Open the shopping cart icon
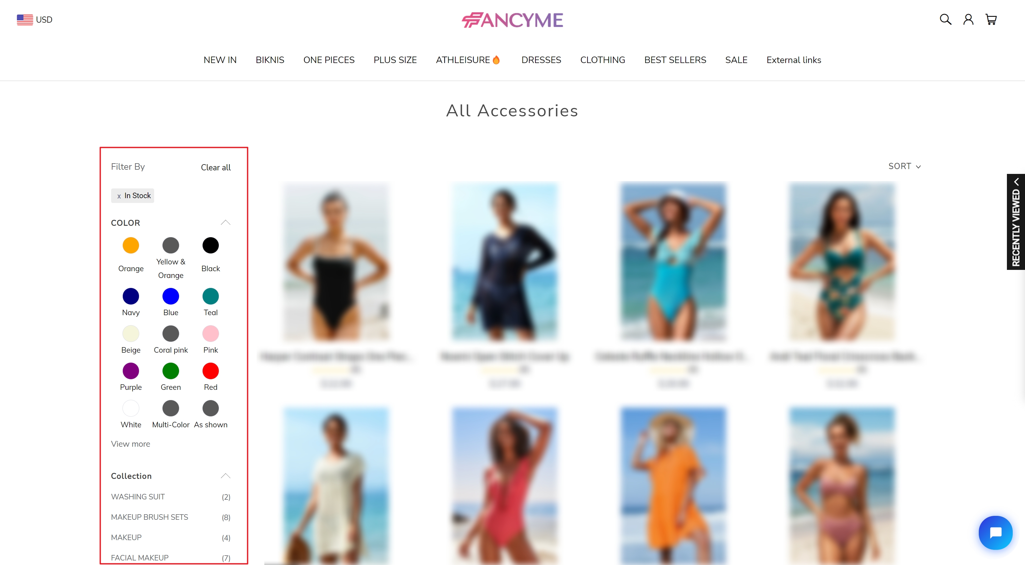Viewport: 1025px width, 565px height. click(x=991, y=19)
